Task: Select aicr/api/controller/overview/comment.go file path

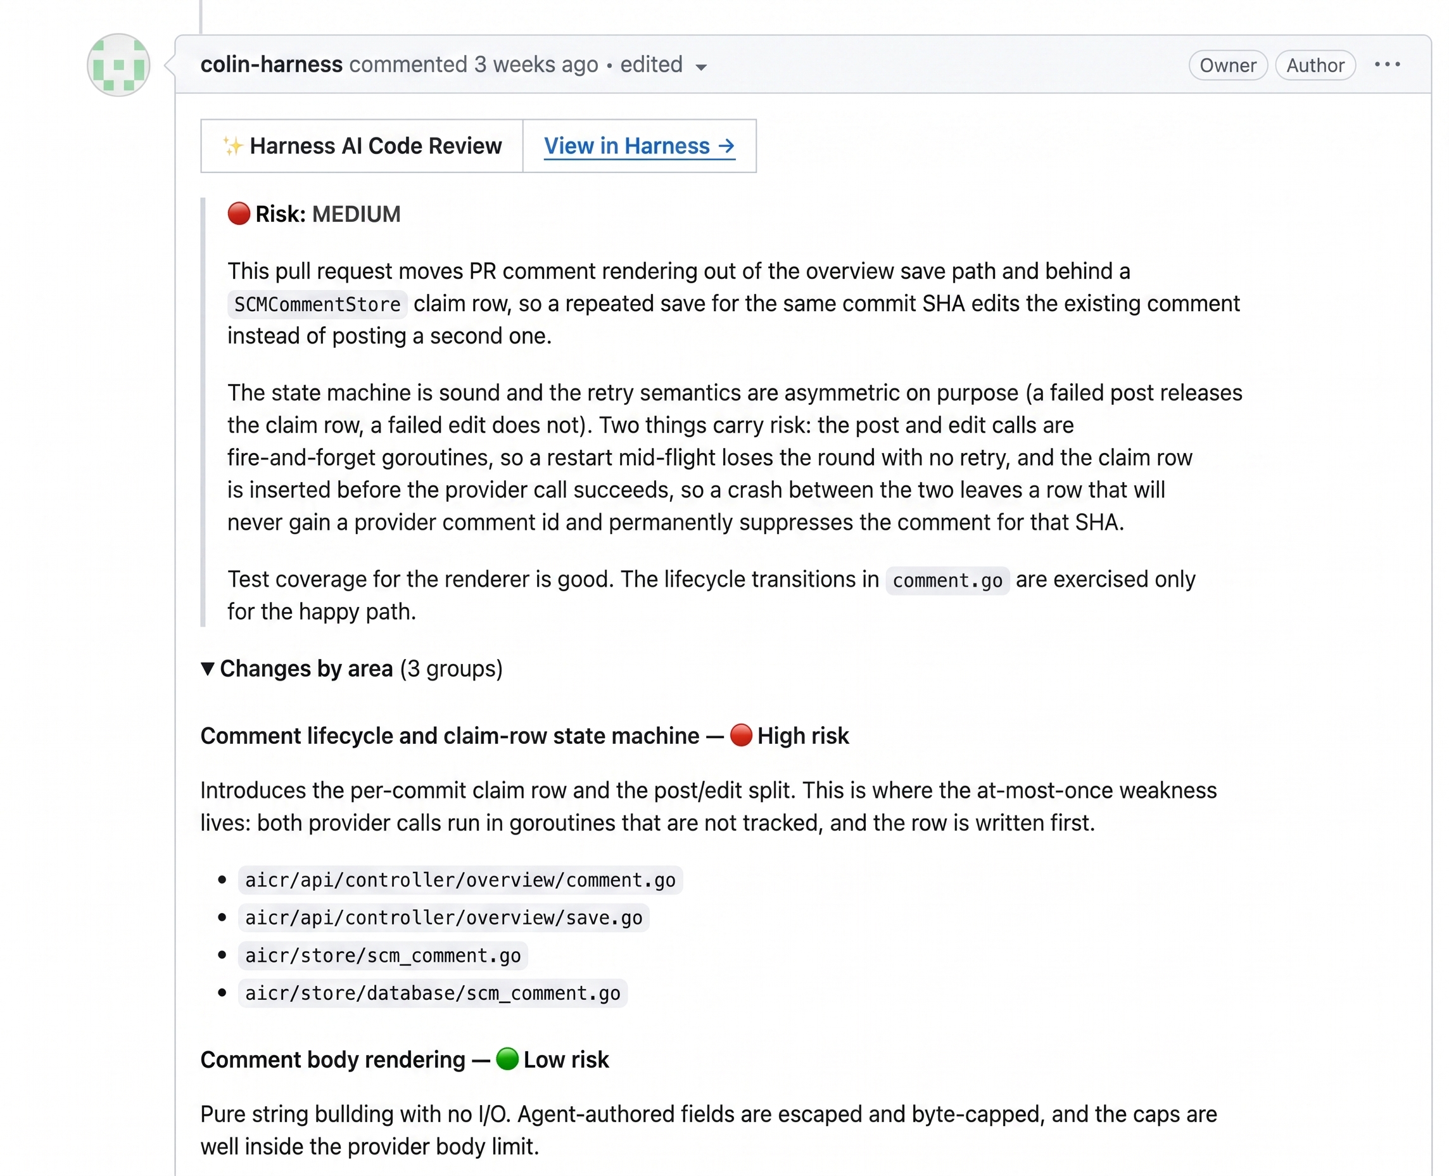Action: click(460, 880)
